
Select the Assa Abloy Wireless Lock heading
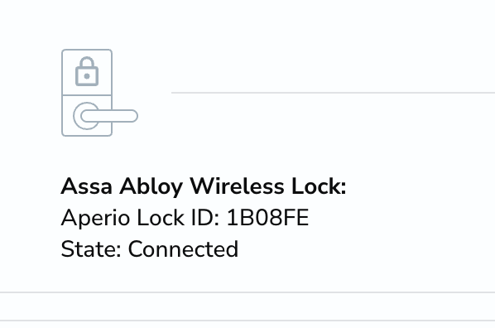tap(204, 186)
